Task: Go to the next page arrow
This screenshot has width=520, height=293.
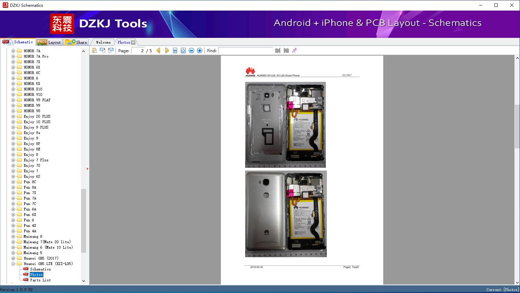Action: point(167,50)
